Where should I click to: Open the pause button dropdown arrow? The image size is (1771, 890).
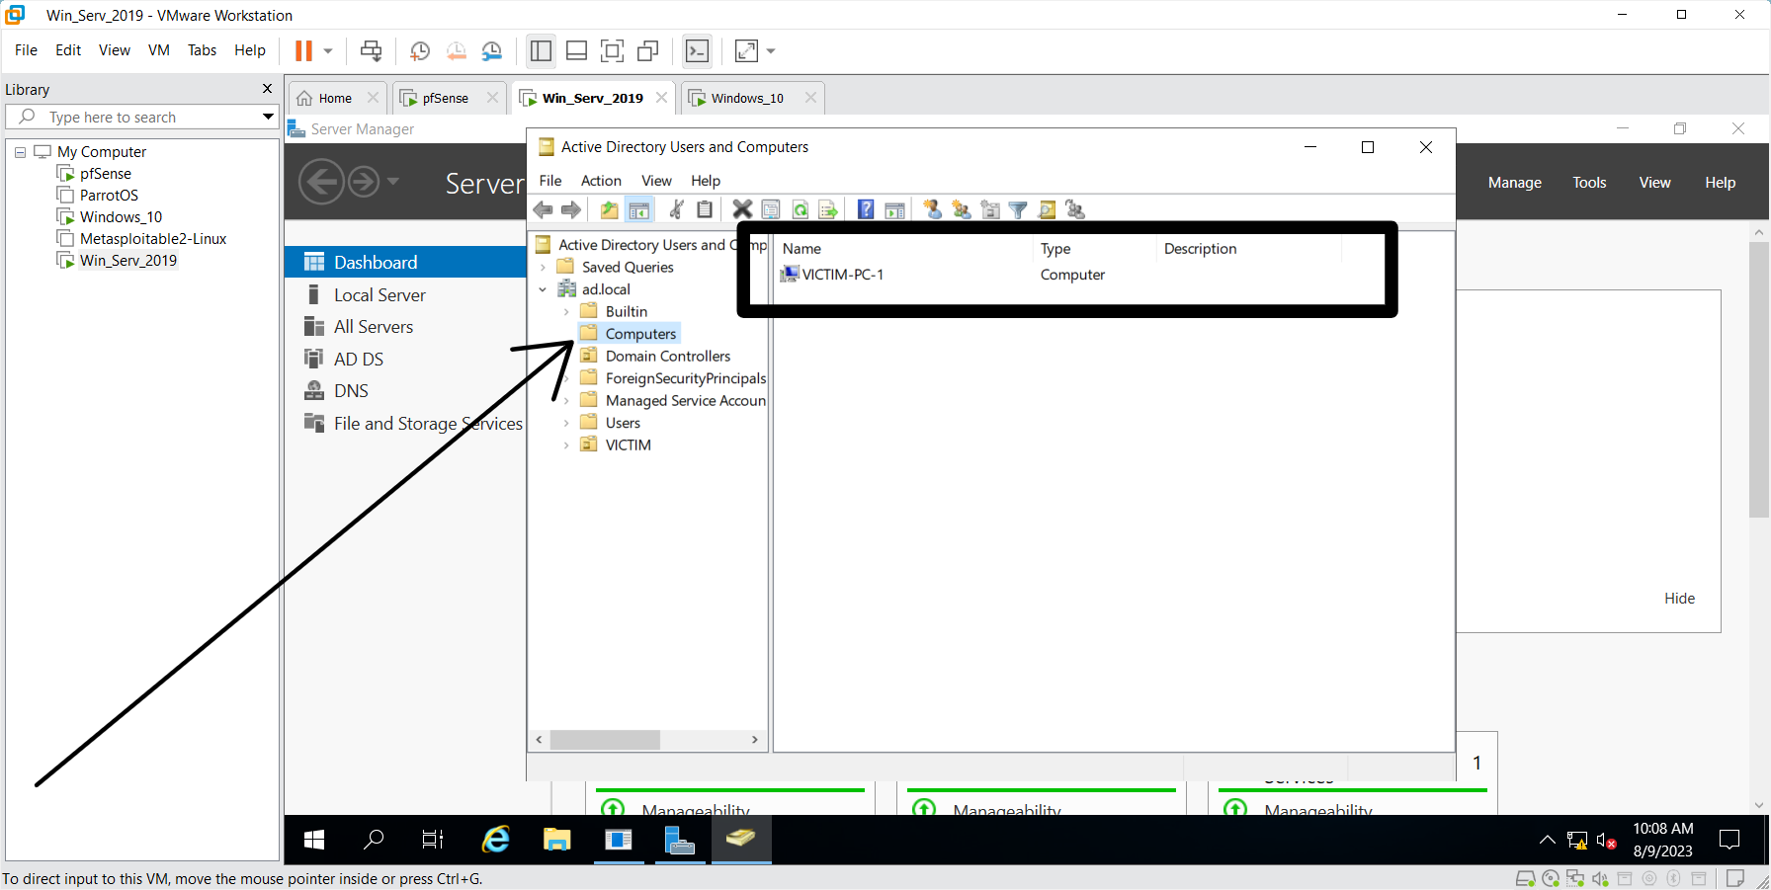(x=328, y=51)
